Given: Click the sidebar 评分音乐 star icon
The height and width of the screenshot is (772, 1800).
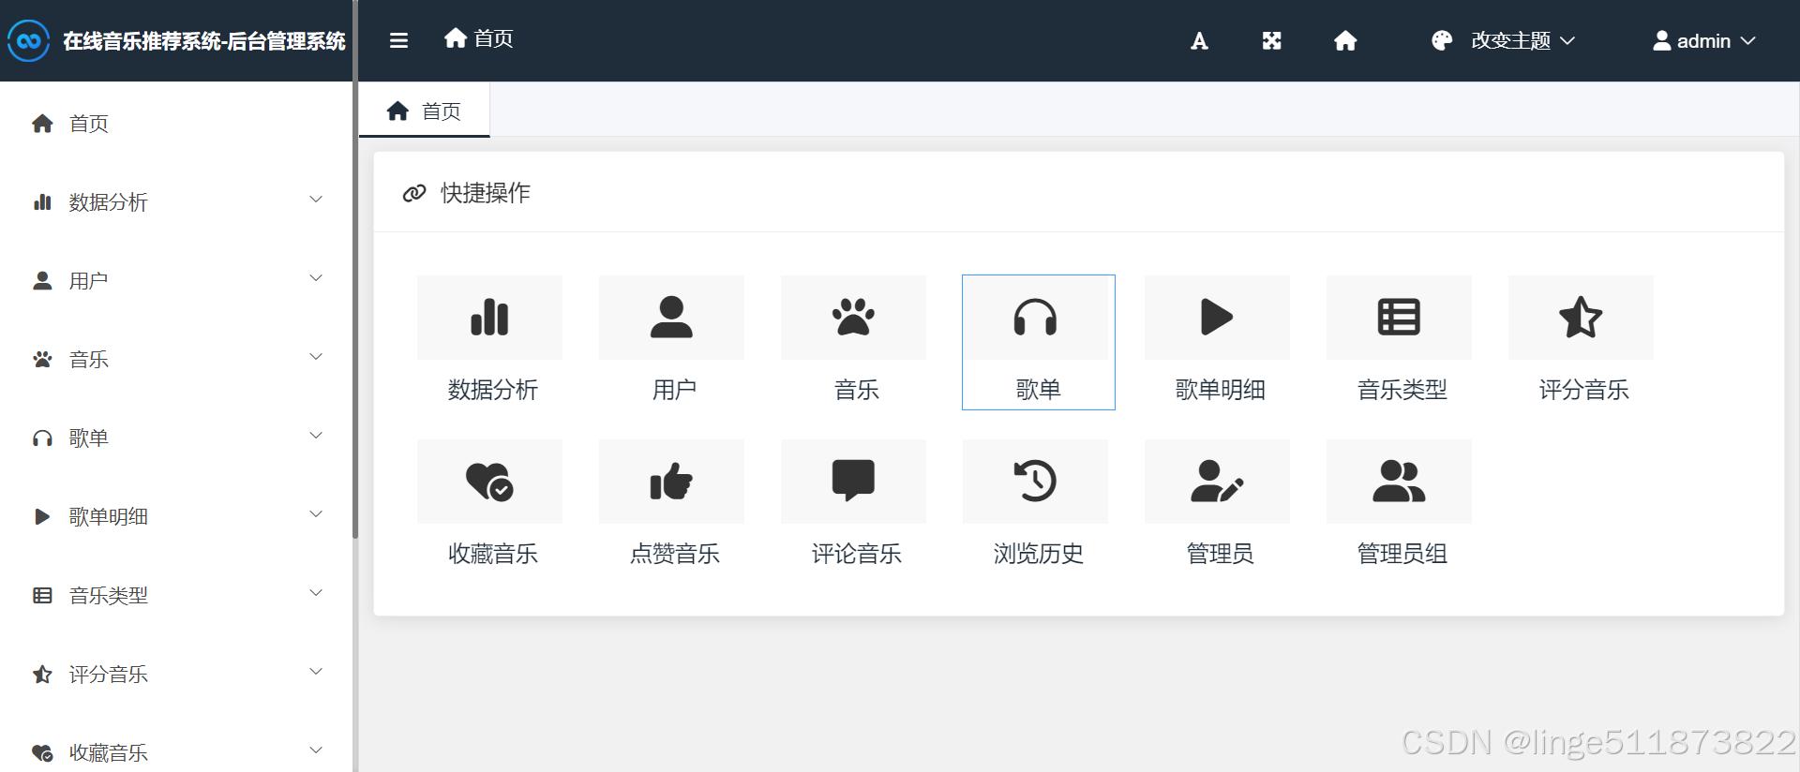Looking at the screenshot, I should pyautogui.click(x=42, y=675).
